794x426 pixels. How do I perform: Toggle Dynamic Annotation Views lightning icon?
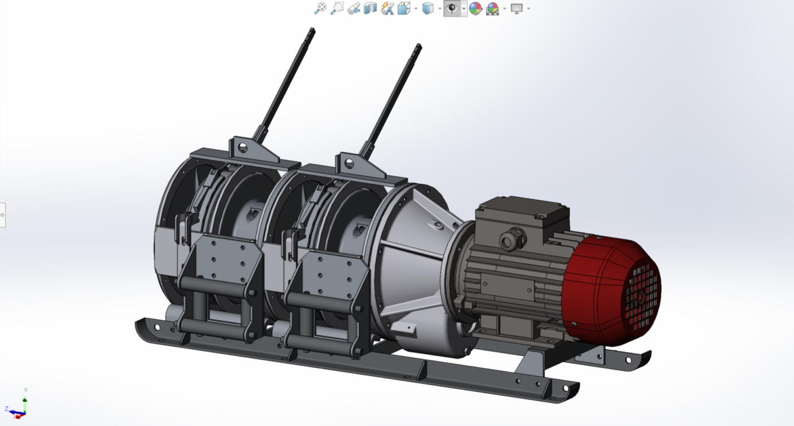coord(387,9)
